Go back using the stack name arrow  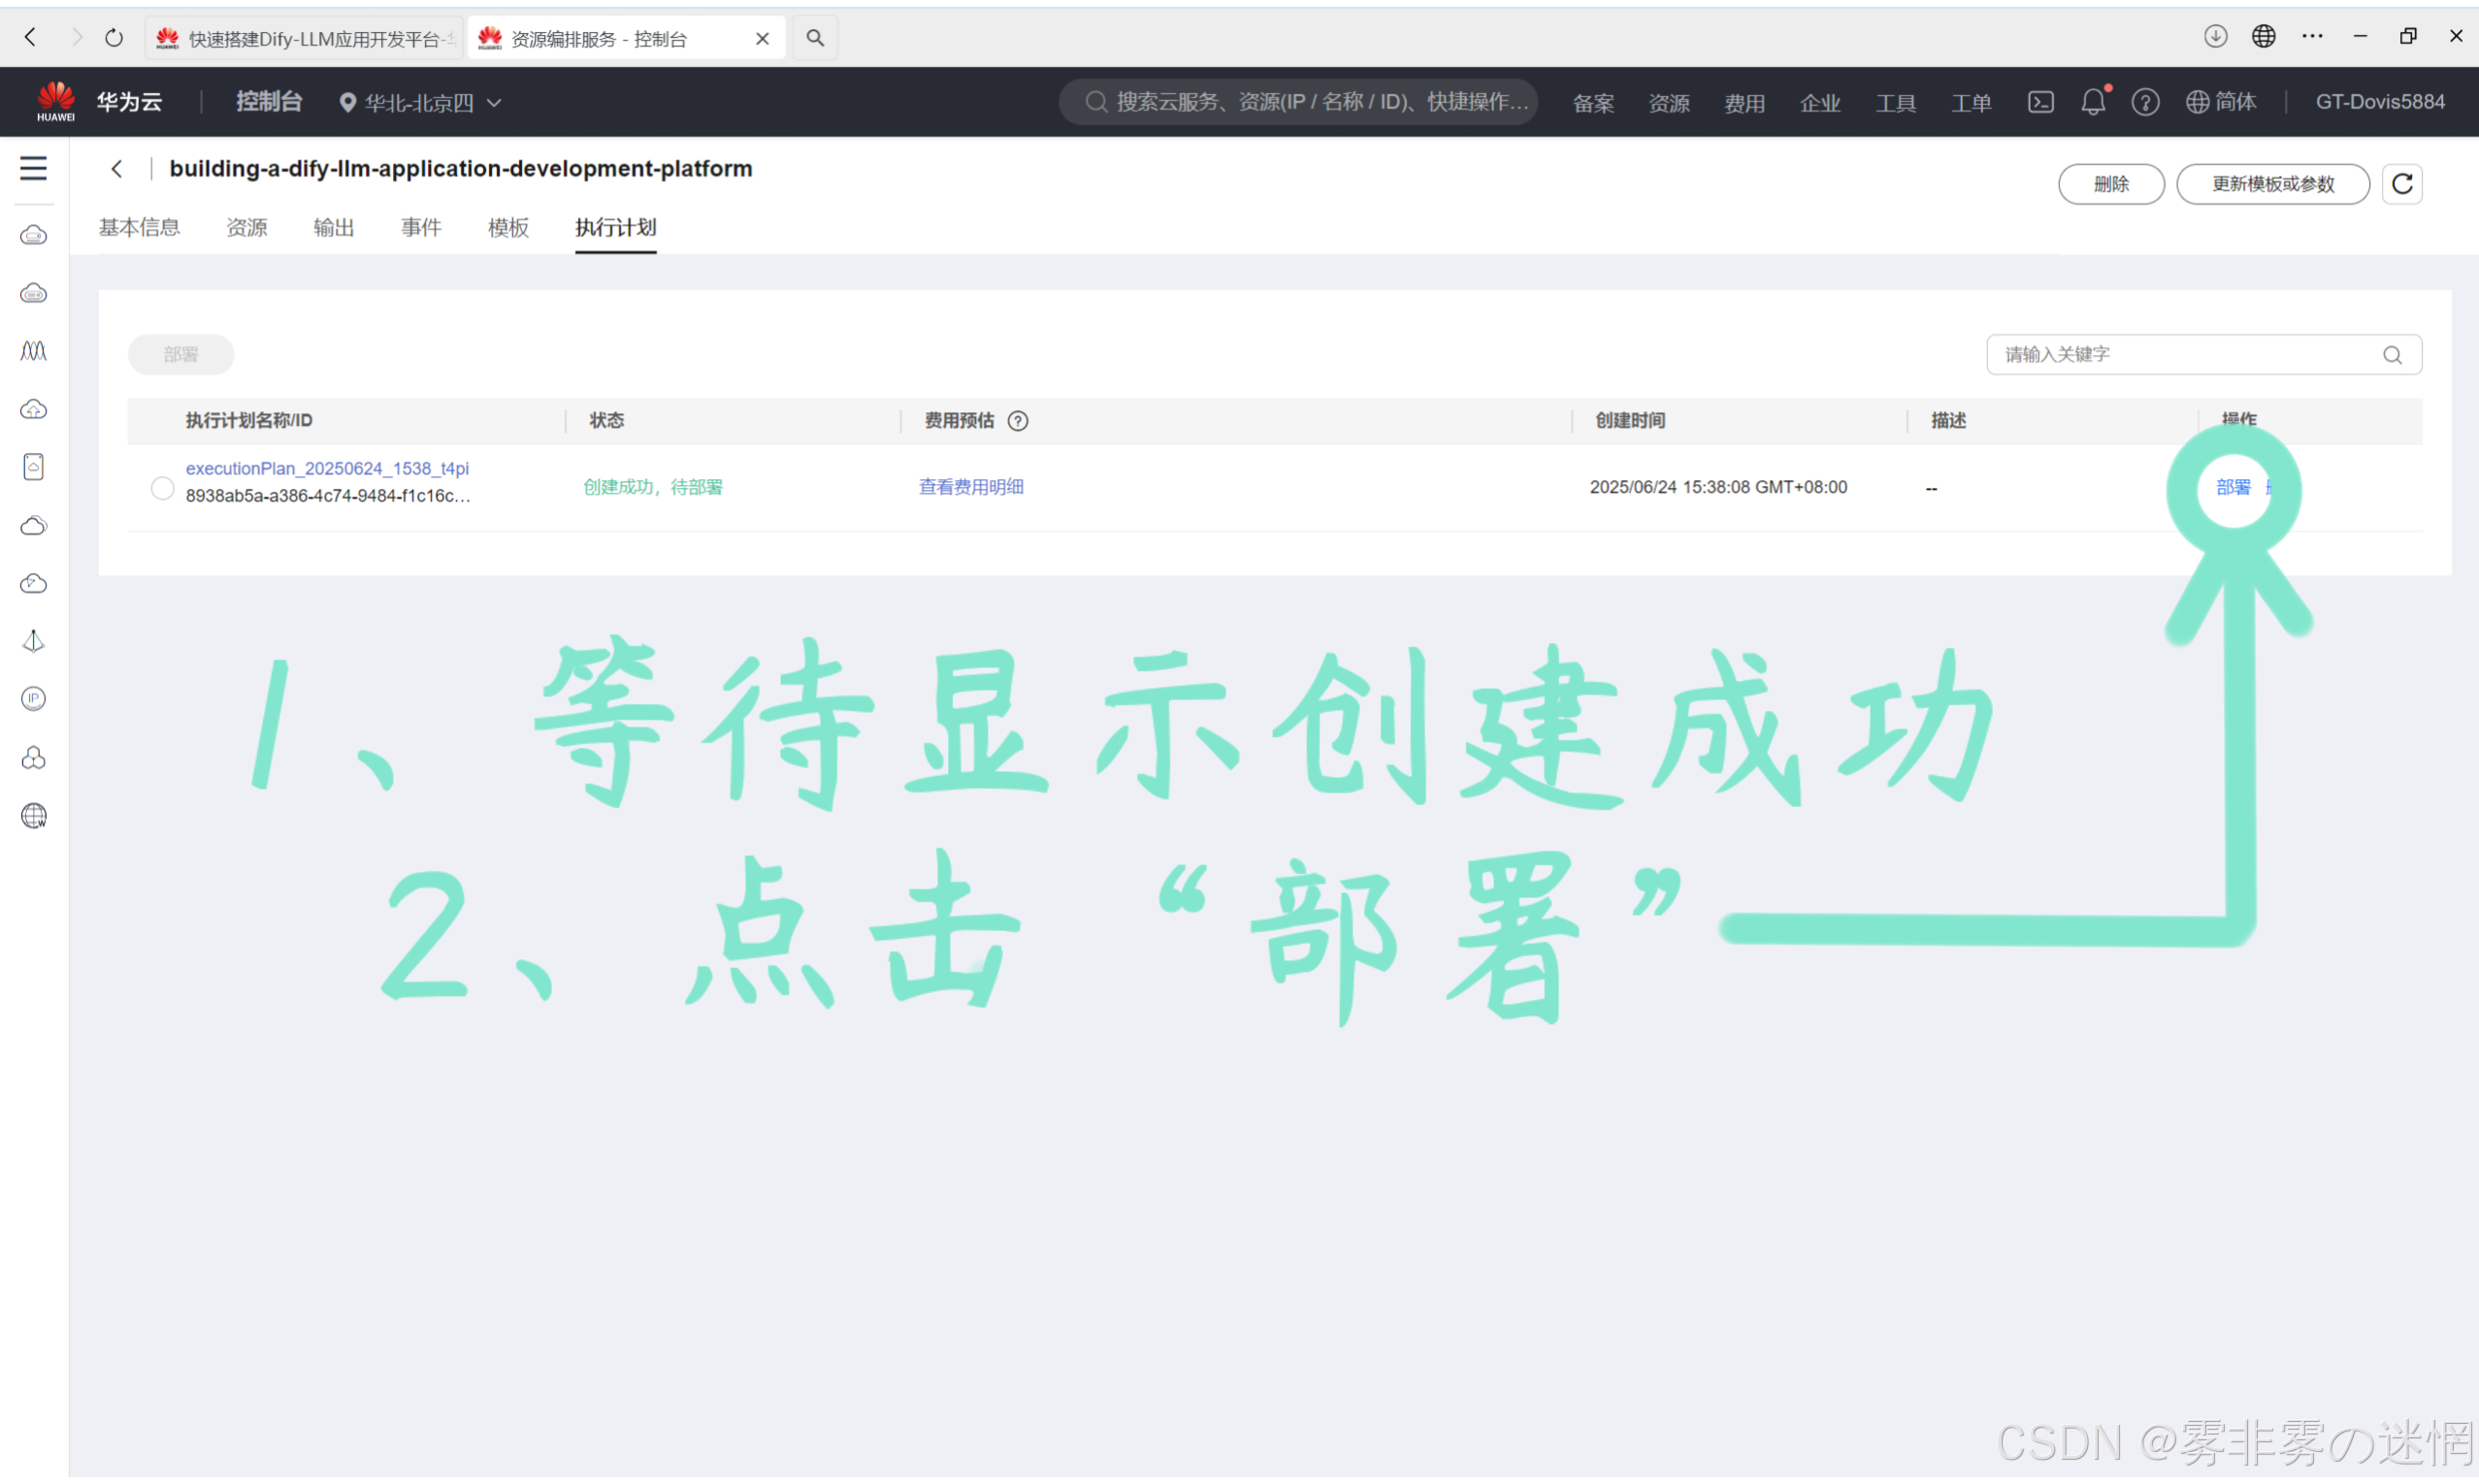click(x=117, y=169)
